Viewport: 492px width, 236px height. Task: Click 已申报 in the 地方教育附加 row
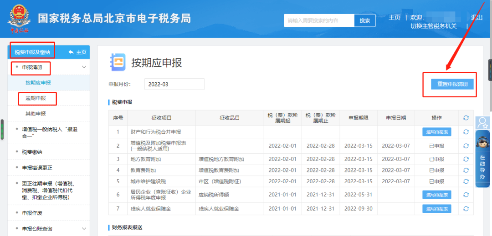pos(437,159)
